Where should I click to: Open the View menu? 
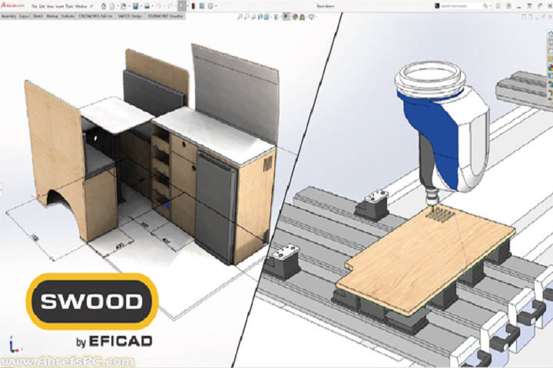[51, 6]
